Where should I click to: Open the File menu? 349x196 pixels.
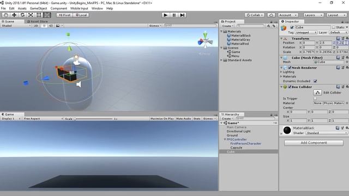(x=3, y=9)
